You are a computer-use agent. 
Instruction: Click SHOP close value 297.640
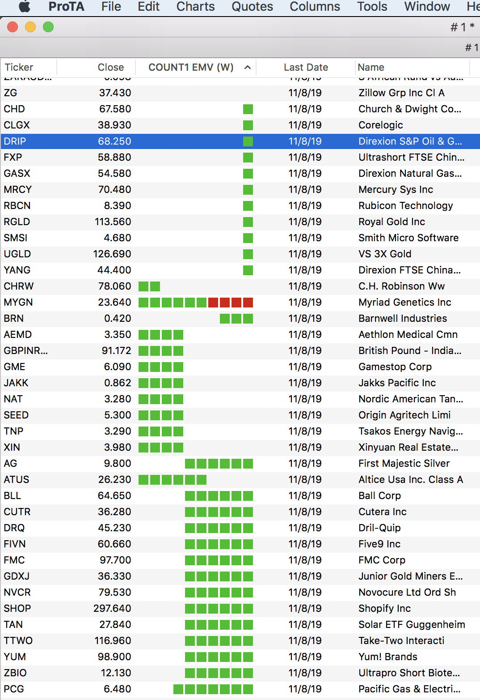coord(112,609)
